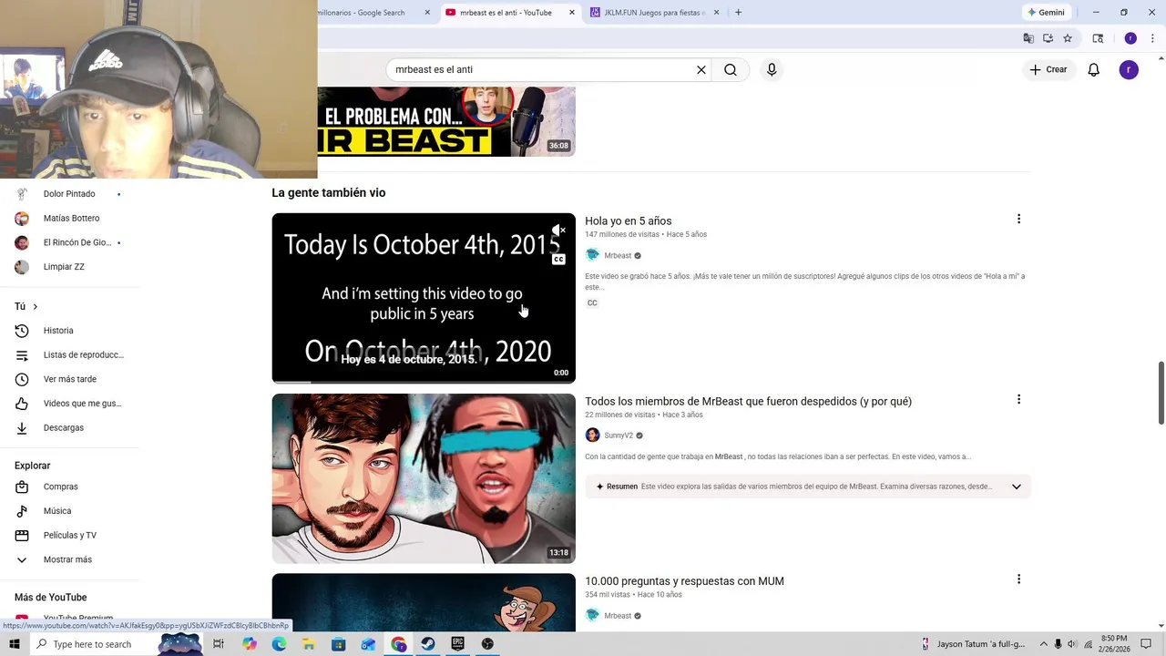
Task: Open Ver más tarde list
Action: [69, 379]
